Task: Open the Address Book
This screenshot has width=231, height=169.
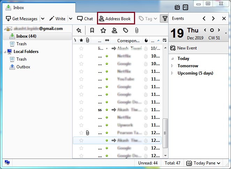Action: 116,19
